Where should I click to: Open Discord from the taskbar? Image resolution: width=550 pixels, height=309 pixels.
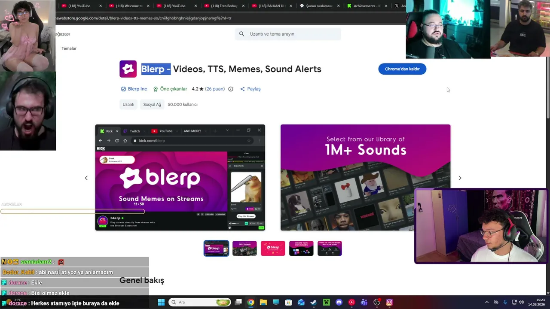(339, 303)
